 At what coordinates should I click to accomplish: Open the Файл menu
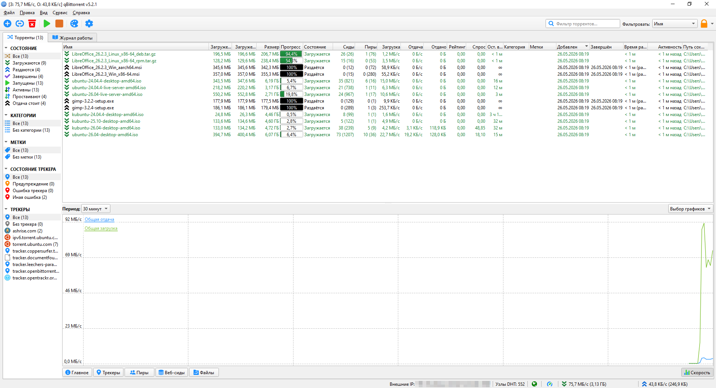click(9, 13)
